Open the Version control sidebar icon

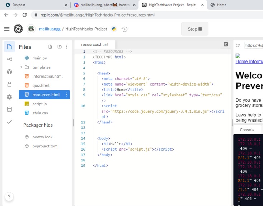click(x=9, y=59)
